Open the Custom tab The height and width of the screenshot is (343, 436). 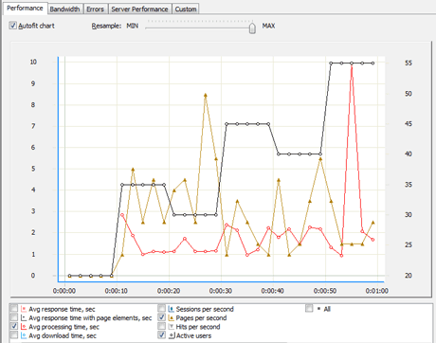point(186,9)
